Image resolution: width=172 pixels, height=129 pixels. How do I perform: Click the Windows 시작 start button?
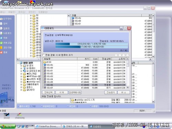(8, 126)
